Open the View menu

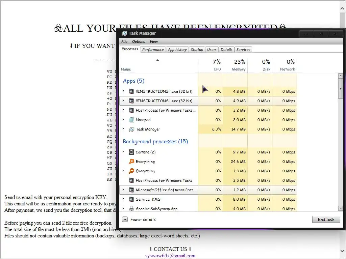tap(154, 41)
